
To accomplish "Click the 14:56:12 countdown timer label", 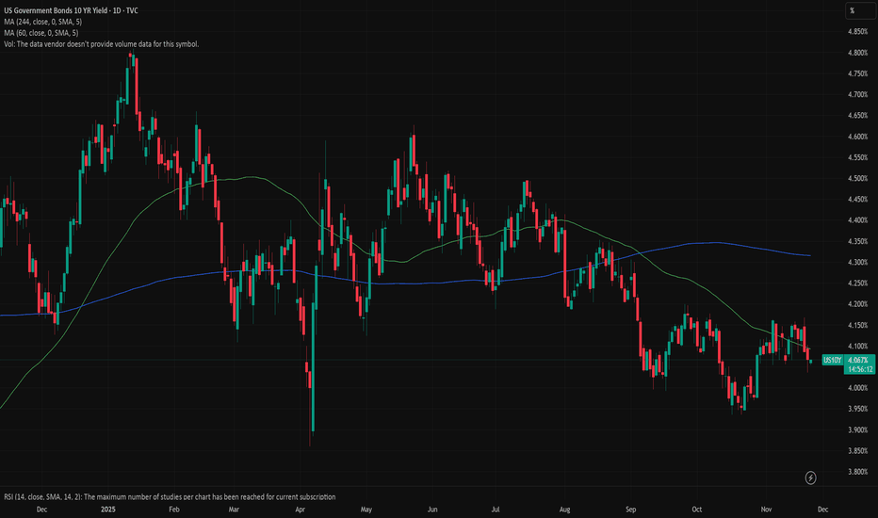I will click(859, 370).
